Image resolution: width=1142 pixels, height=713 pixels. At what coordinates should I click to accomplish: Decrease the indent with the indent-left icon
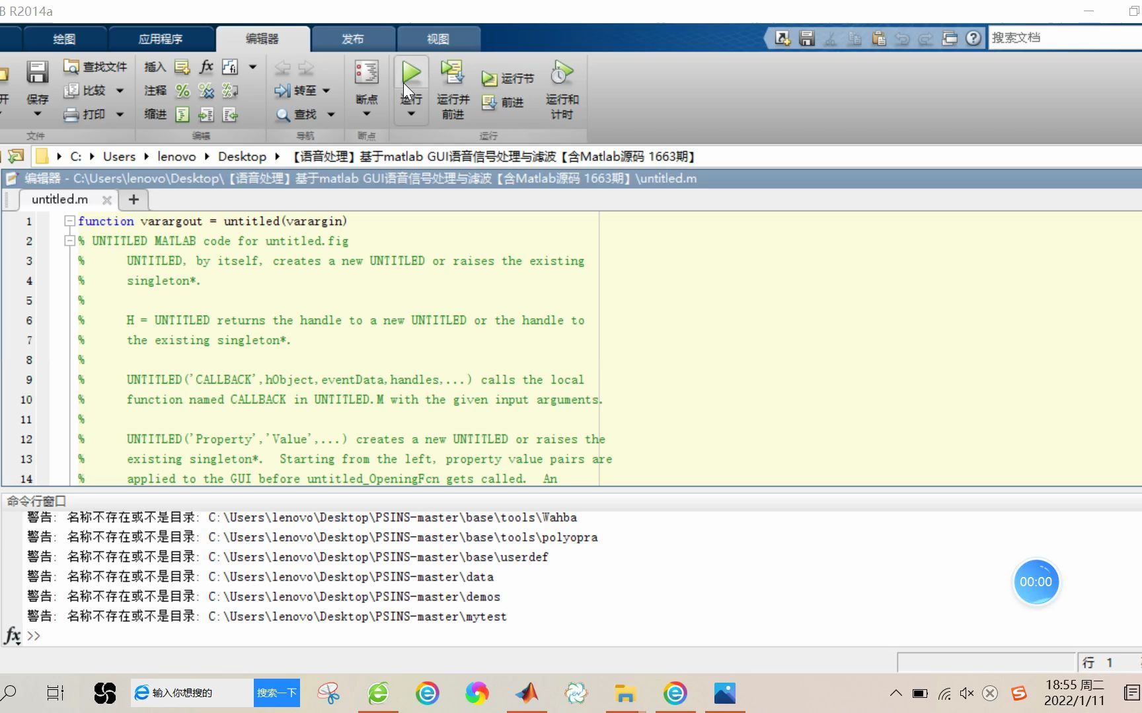click(230, 114)
